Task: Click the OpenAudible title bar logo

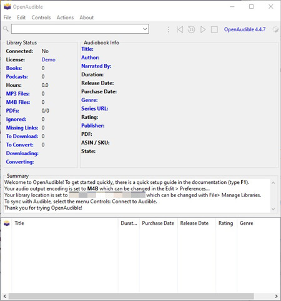Action: click(x=7, y=7)
